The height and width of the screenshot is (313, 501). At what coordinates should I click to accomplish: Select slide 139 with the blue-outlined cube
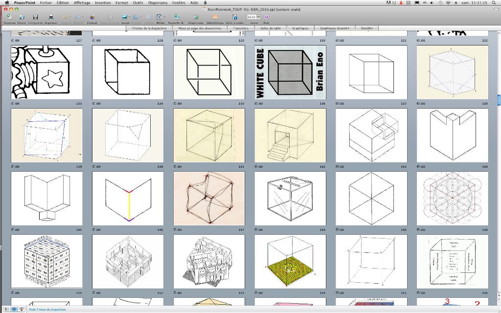[46, 135]
